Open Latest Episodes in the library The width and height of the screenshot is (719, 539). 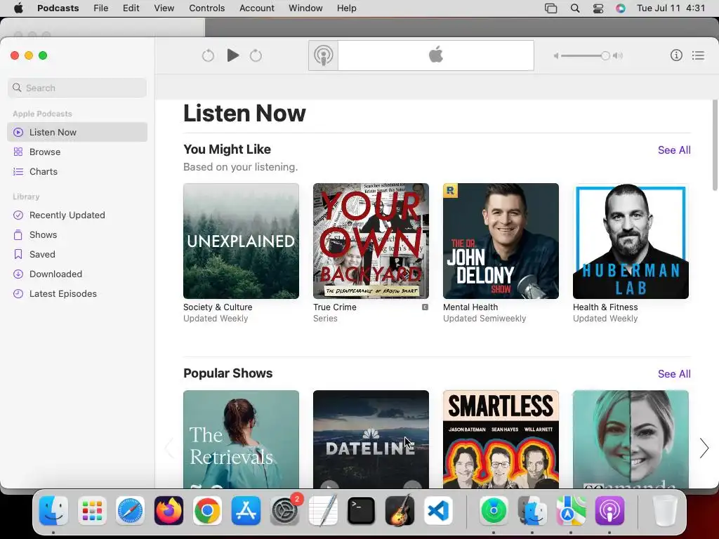[77, 294]
